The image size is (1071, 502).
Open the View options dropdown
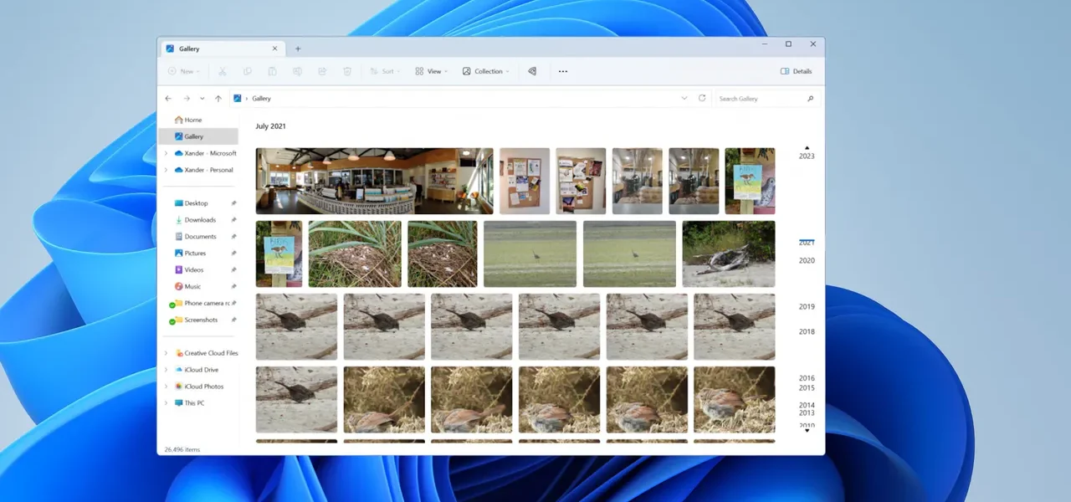430,71
